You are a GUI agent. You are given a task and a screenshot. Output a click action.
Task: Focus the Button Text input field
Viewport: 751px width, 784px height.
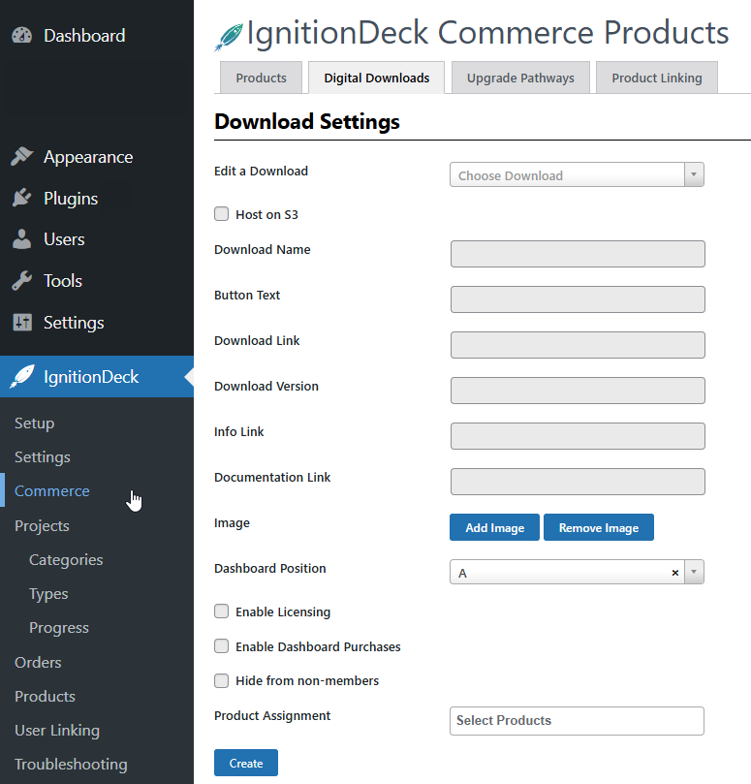tap(578, 299)
